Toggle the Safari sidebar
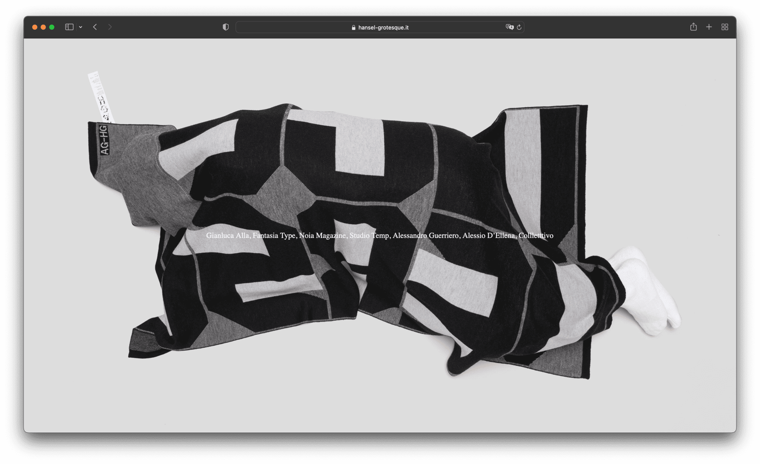This screenshot has width=760, height=464. [x=69, y=27]
